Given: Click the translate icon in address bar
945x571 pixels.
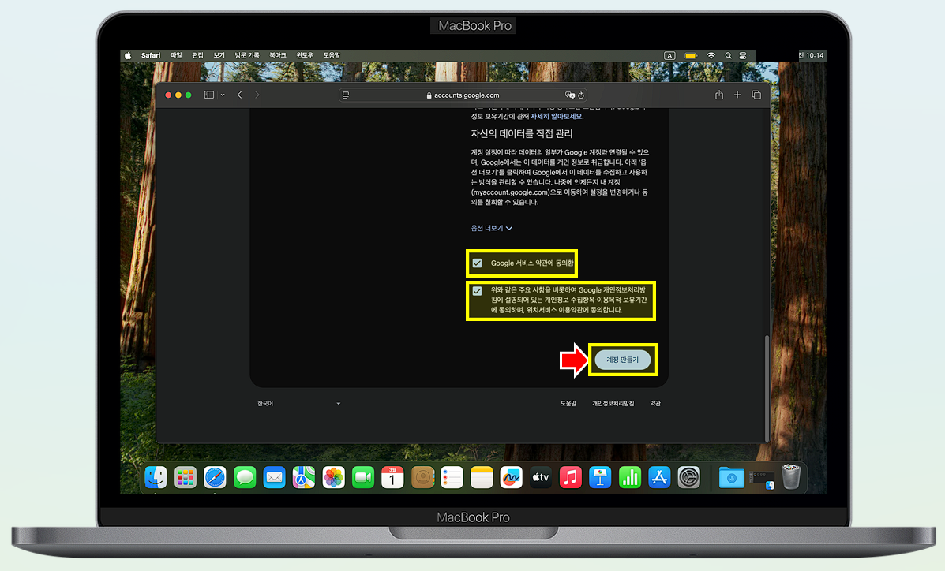Looking at the screenshot, I should [x=569, y=95].
